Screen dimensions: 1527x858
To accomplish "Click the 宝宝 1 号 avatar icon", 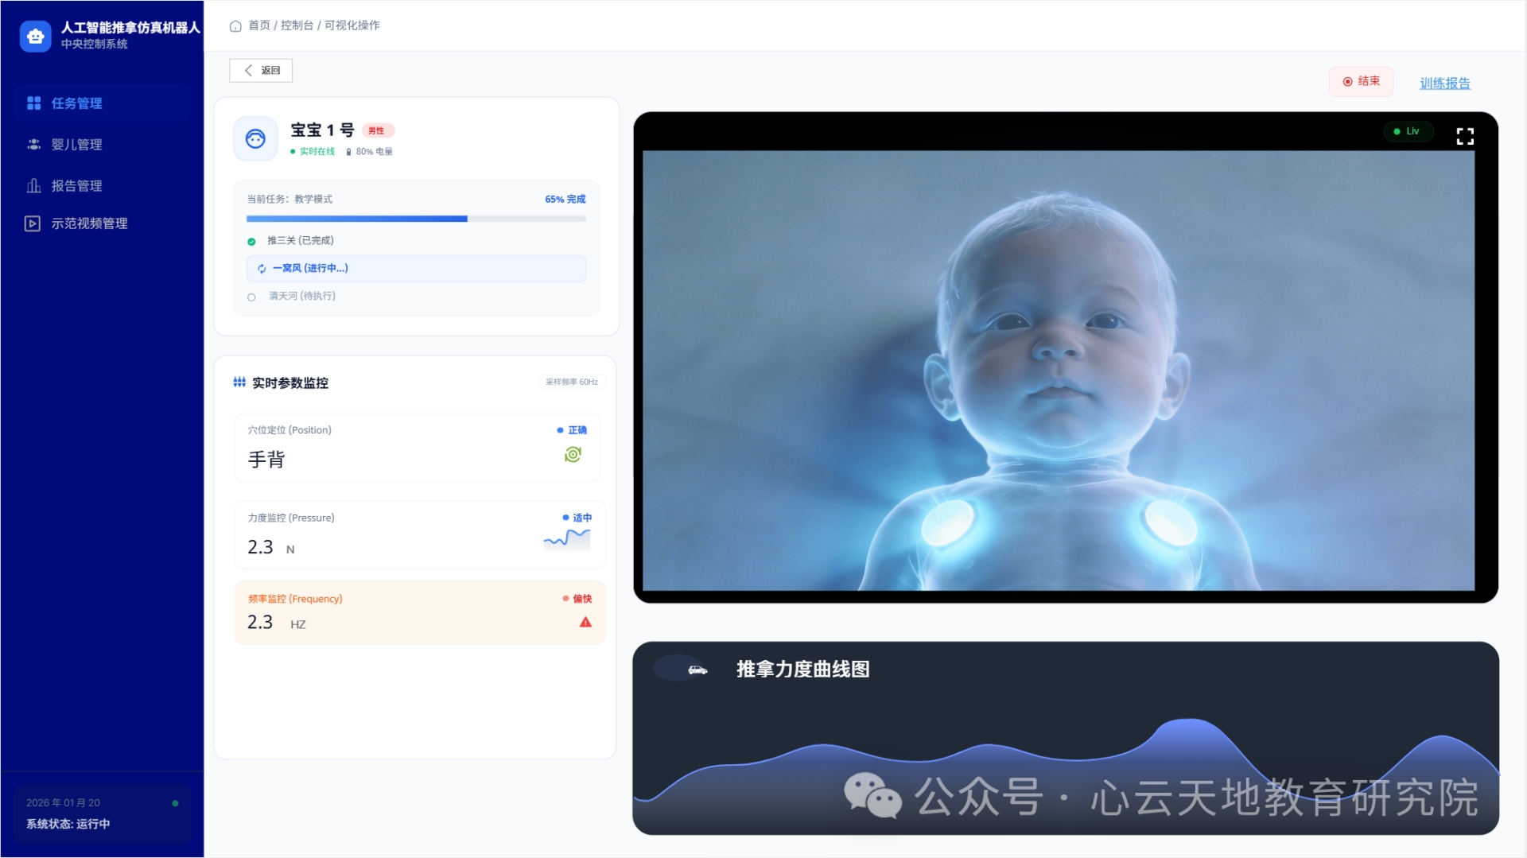I will 254,138.
